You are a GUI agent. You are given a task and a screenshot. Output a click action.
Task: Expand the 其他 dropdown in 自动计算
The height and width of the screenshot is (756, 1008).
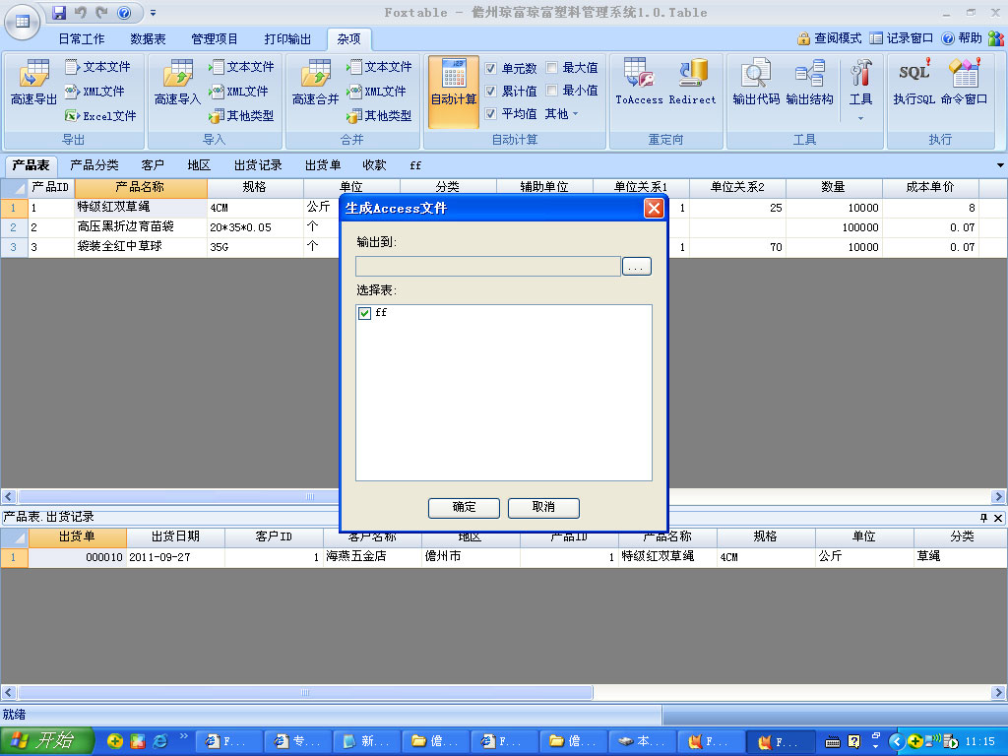tap(562, 114)
